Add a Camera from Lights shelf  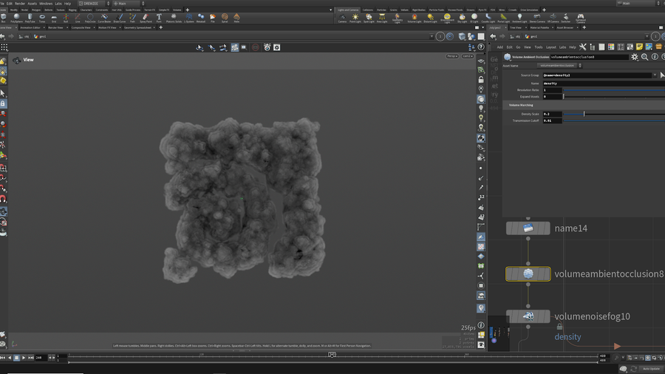(342, 18)
